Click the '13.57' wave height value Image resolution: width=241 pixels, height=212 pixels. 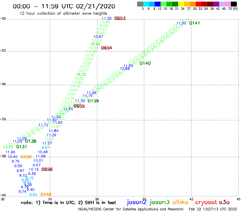coord(83,70)
